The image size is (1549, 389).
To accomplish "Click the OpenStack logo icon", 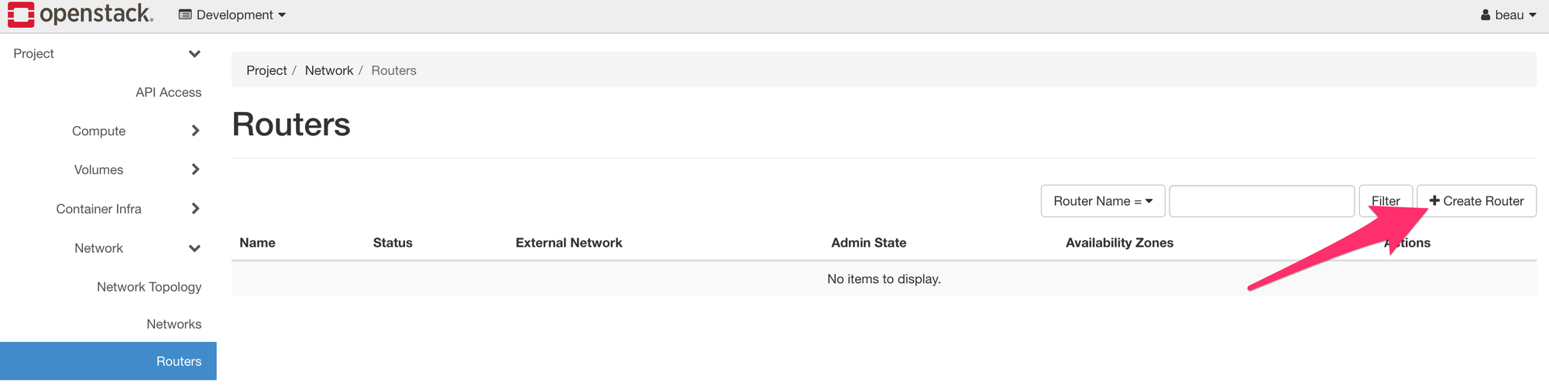I will (21, 15).
